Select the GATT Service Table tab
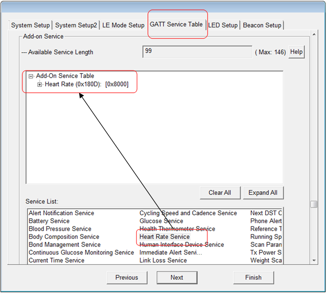This screenshot has height=294, width=327. point(176,24)
